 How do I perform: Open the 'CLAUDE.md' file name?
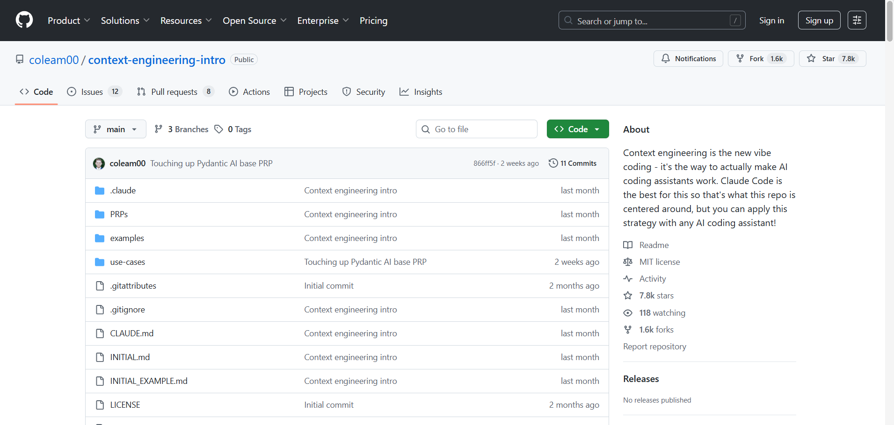[132, 333]
